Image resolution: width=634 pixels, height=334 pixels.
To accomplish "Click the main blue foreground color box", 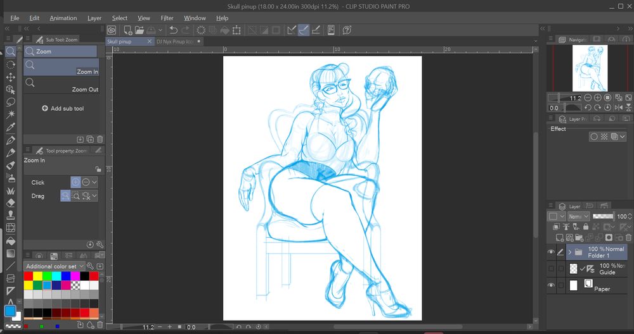I will tap(10, 311).
